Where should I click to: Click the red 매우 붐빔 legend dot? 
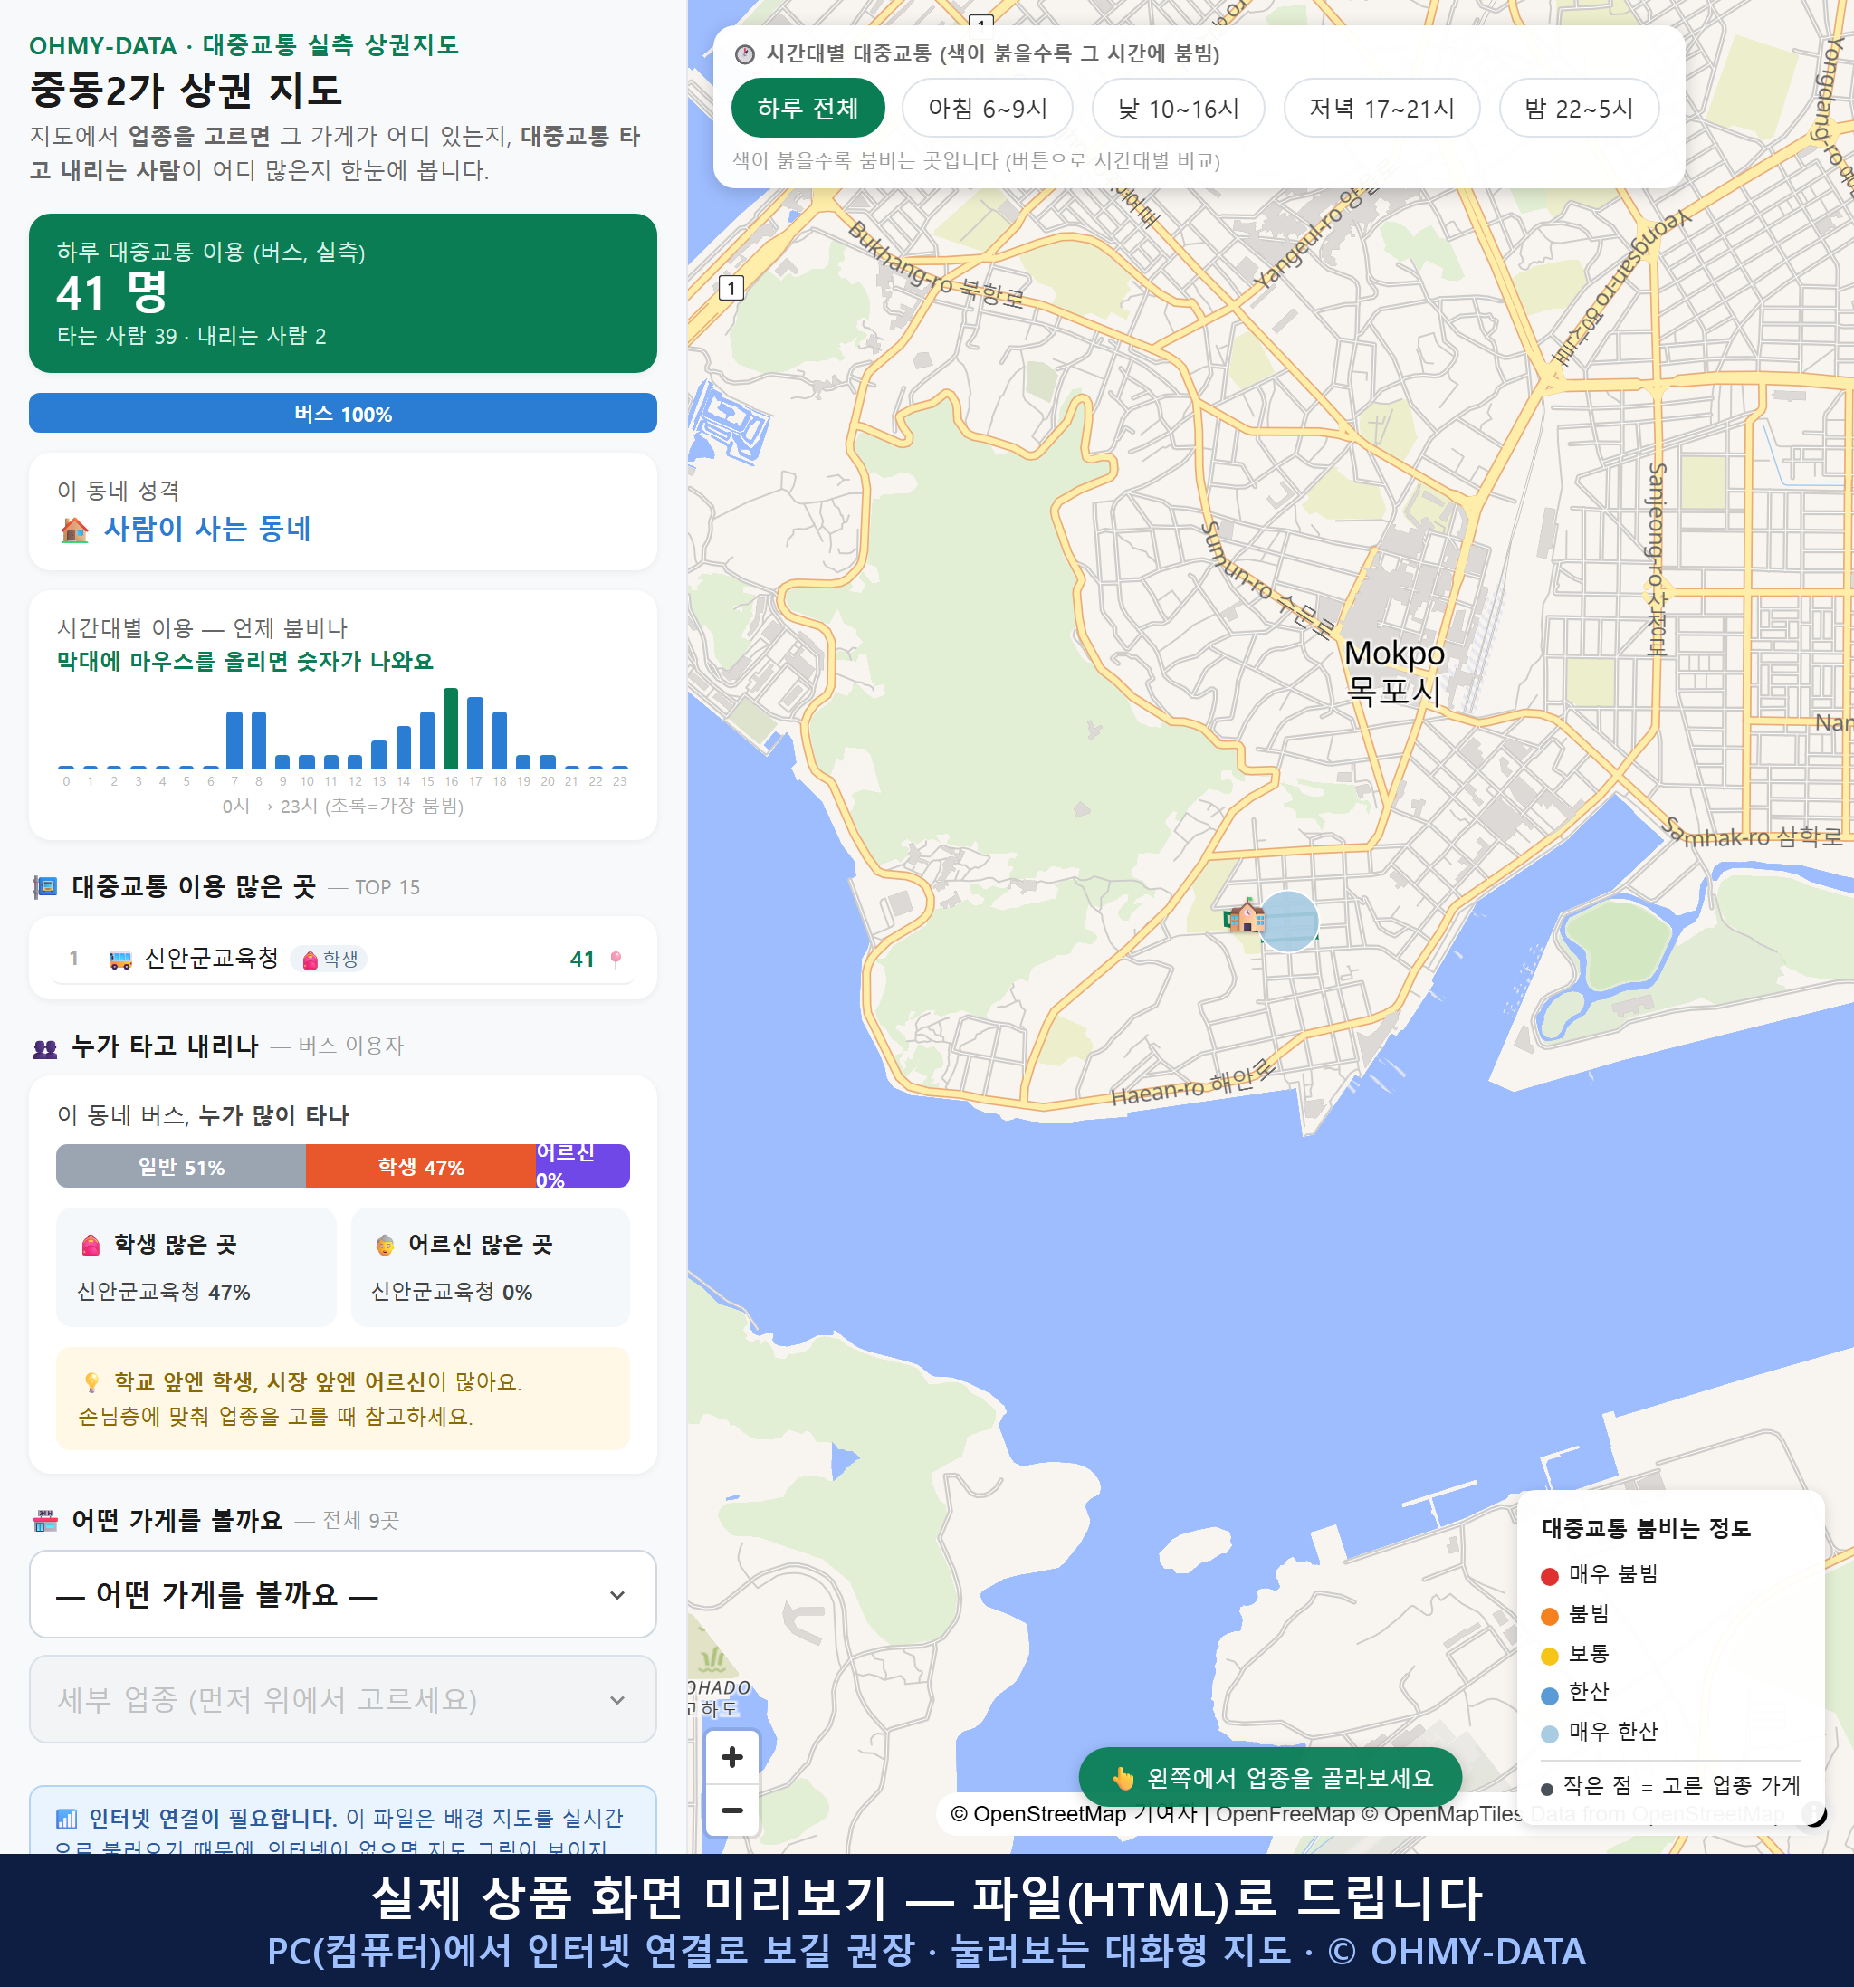pos(1549,1575)
